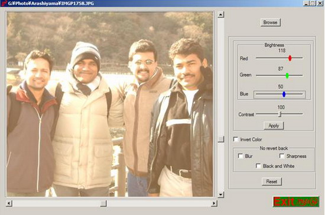Click the Contrast slider thumb
This screenshot has height=215, width=325.
(279, 114)
